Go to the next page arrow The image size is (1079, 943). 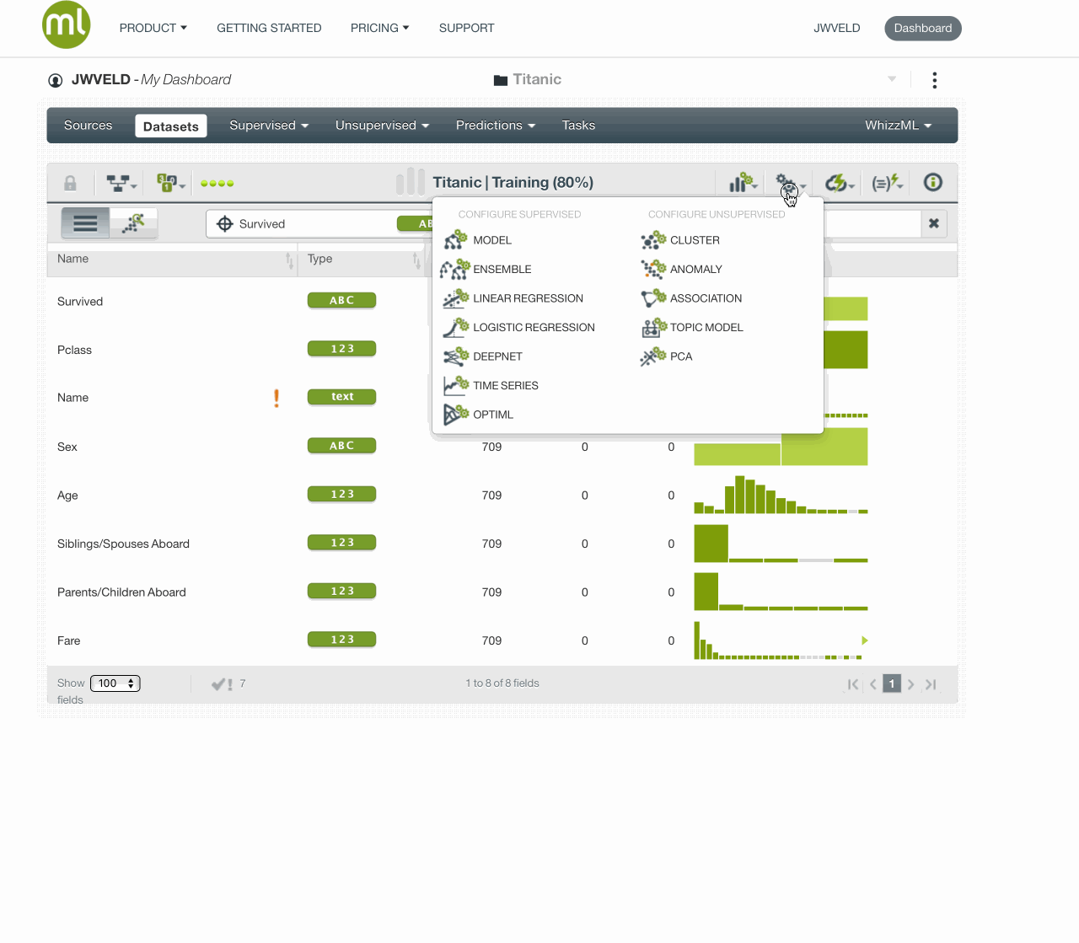point(910,684)
